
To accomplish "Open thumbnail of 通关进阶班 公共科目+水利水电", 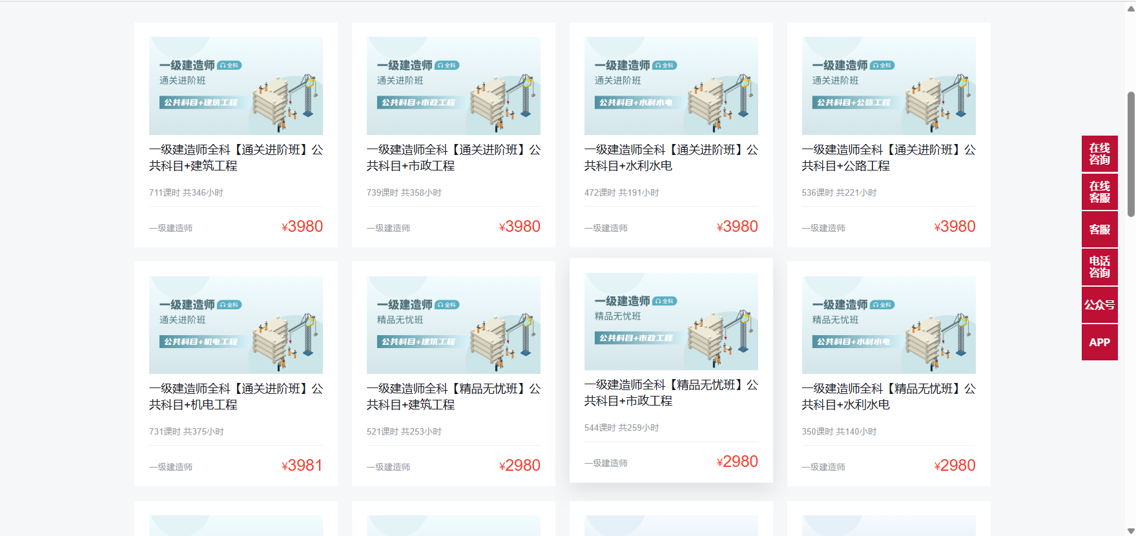I will (x=671, y=86).
